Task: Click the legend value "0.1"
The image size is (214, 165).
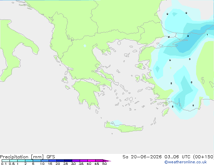Action: coord(4,164)
